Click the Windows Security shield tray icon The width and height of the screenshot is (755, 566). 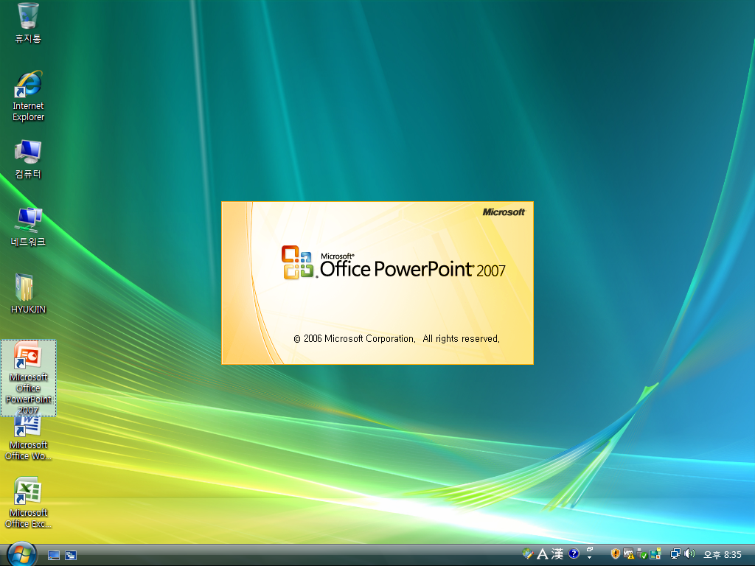pyautogui.click(x=615, y=554)
